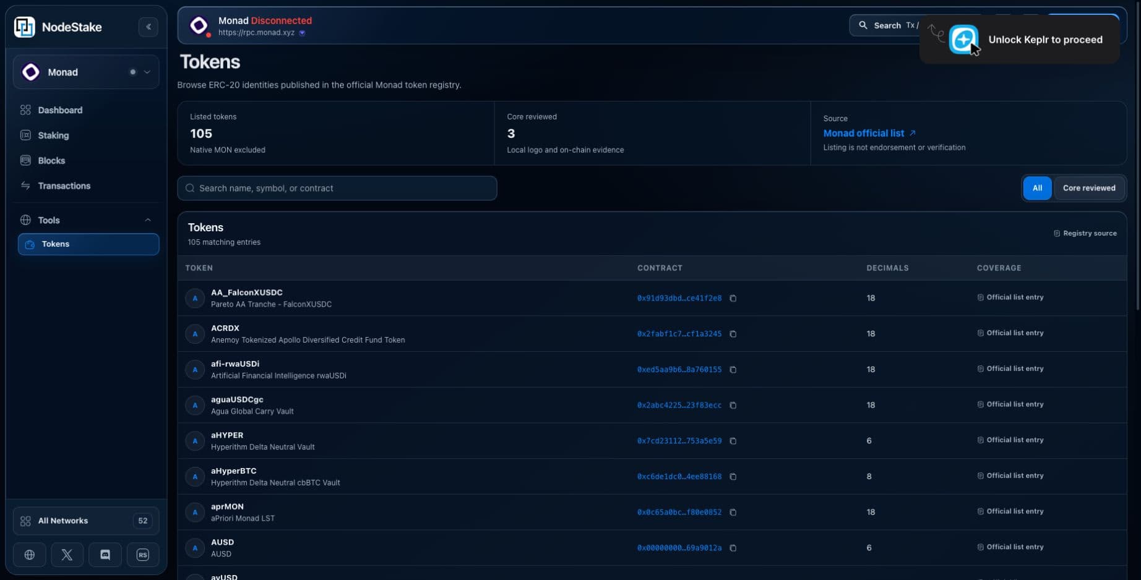This screenshot has width=1141, height=580.
Task: Open the Monad network selector dropdown
Action: (86, 72)
